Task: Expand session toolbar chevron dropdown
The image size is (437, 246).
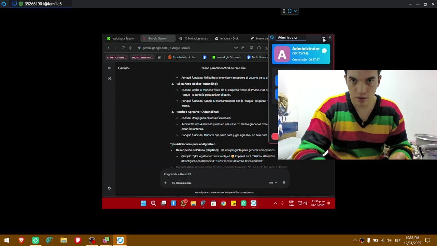Action: [295, 11]
